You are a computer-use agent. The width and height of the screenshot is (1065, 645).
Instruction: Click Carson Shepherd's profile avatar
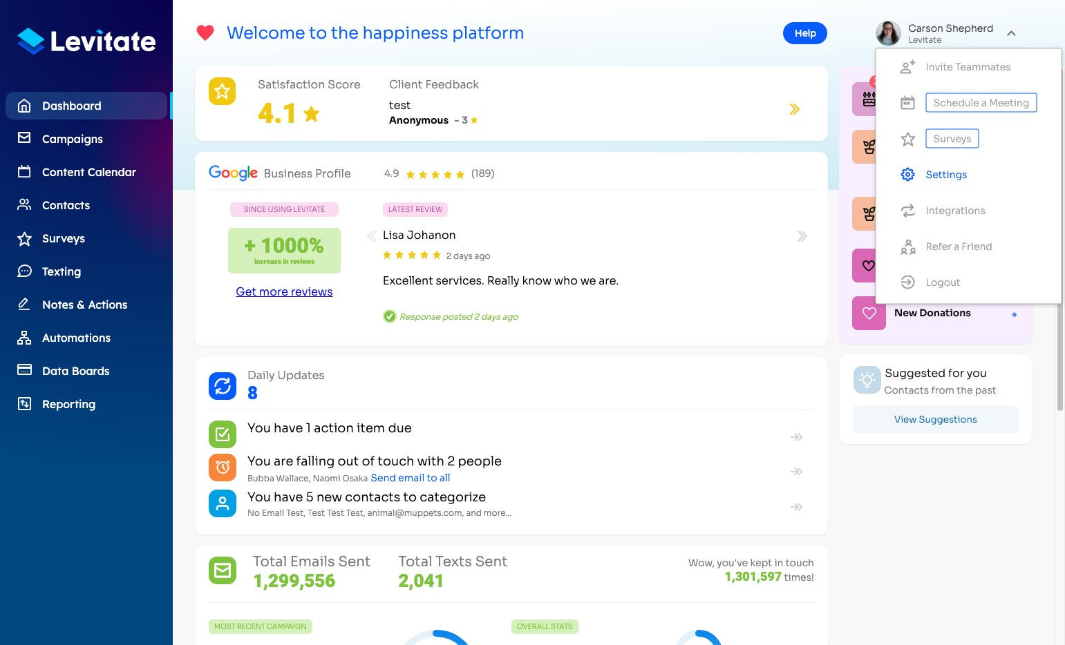888,33
